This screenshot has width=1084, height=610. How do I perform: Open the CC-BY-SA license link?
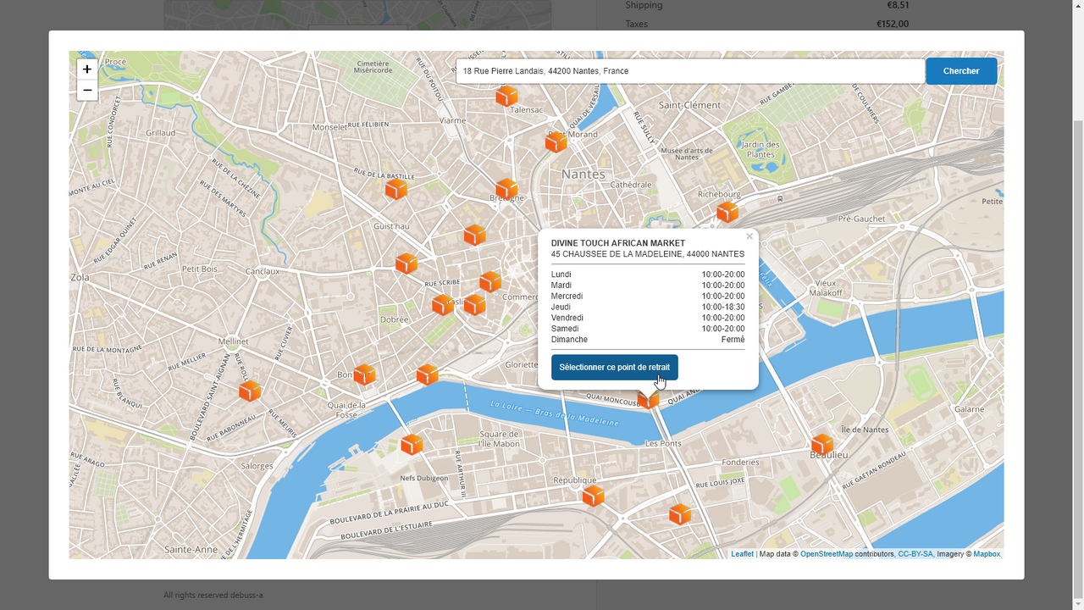coord(915,554)
